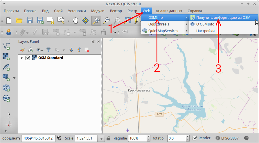Open a project with the folder icon
The width and height of the screenshot is (259, 143).
tap(19, 21)
